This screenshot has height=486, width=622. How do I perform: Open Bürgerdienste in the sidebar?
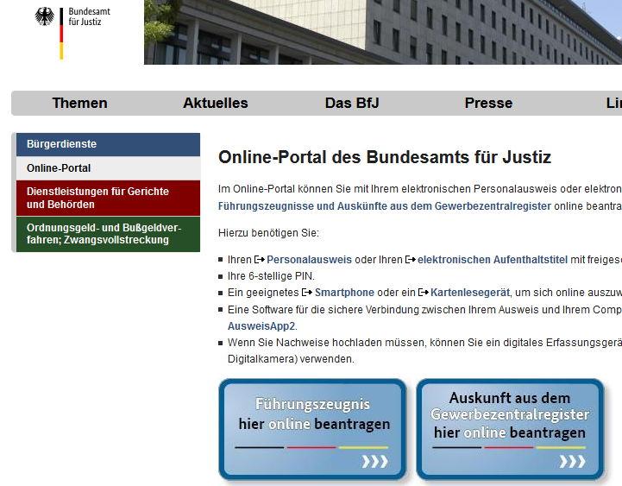click(x=107, y=144)
